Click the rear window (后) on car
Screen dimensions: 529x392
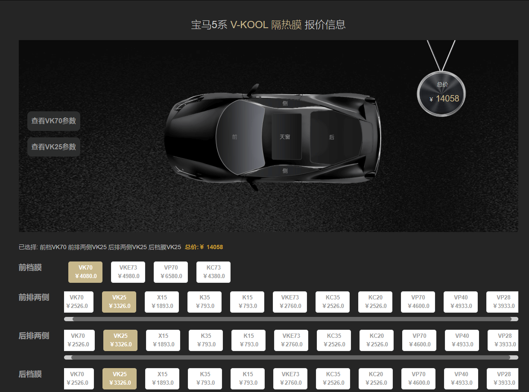click(332, 137)
